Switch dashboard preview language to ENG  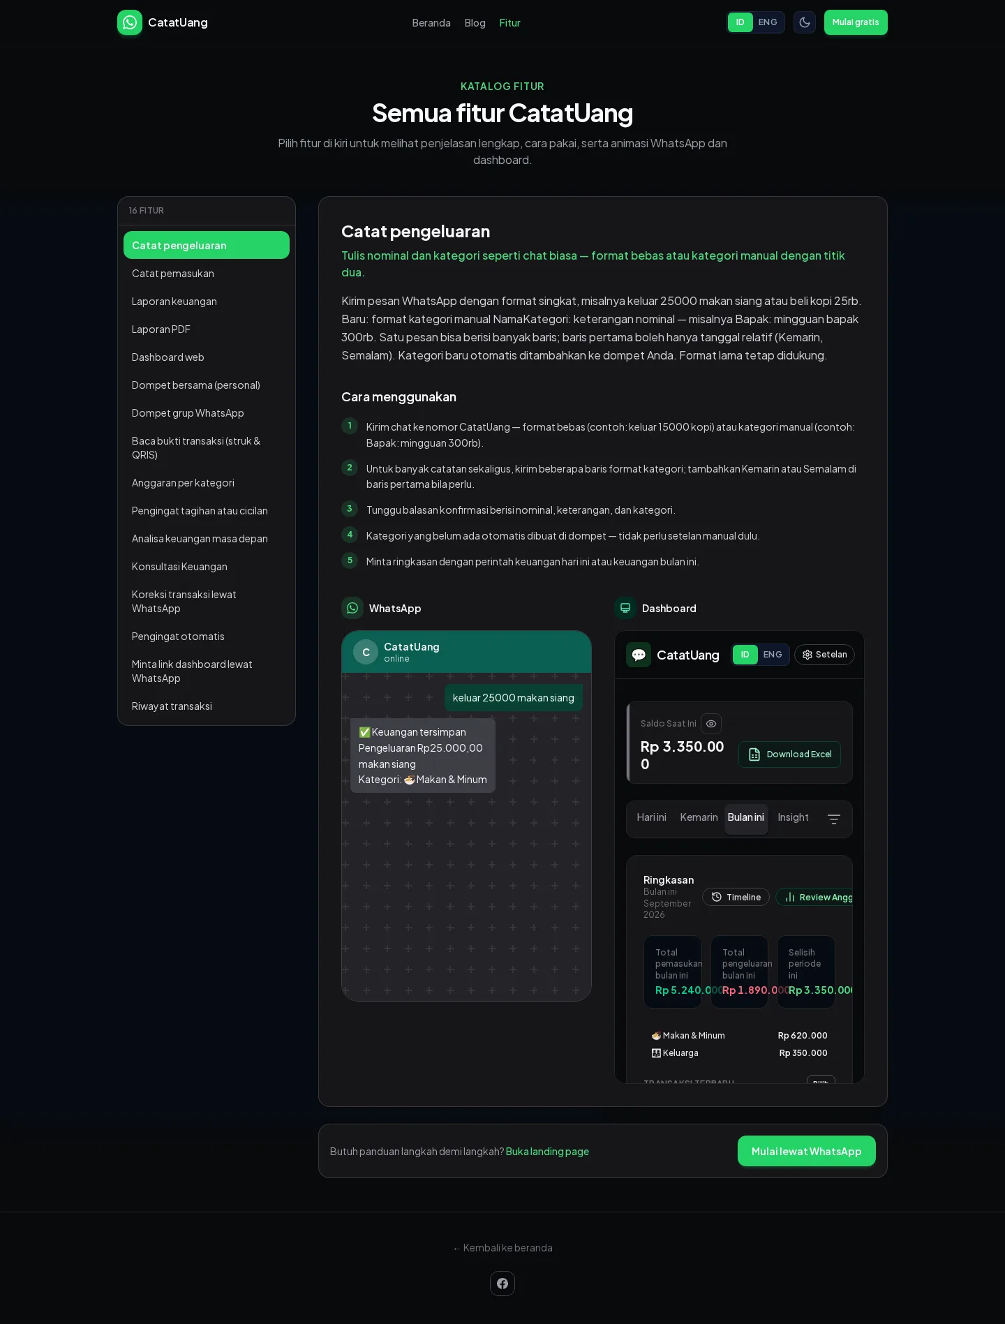773,655
